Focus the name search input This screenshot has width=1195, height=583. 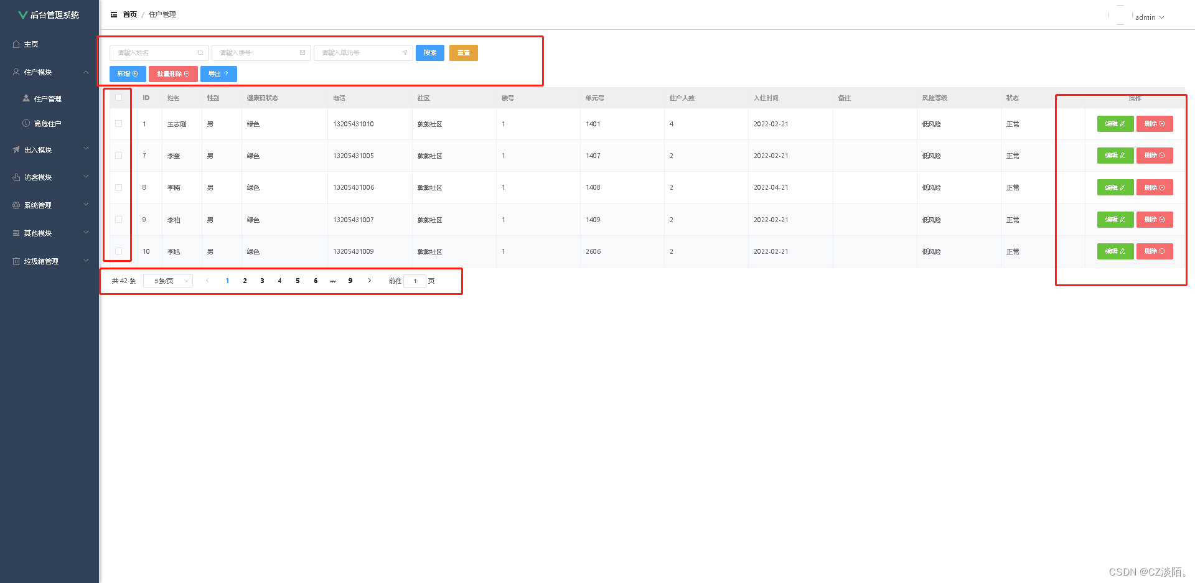point(159,53)
